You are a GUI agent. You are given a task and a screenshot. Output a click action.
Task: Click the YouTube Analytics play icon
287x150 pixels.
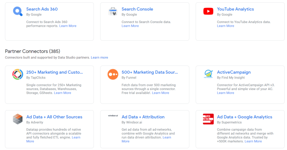click(x=208, y=12)
